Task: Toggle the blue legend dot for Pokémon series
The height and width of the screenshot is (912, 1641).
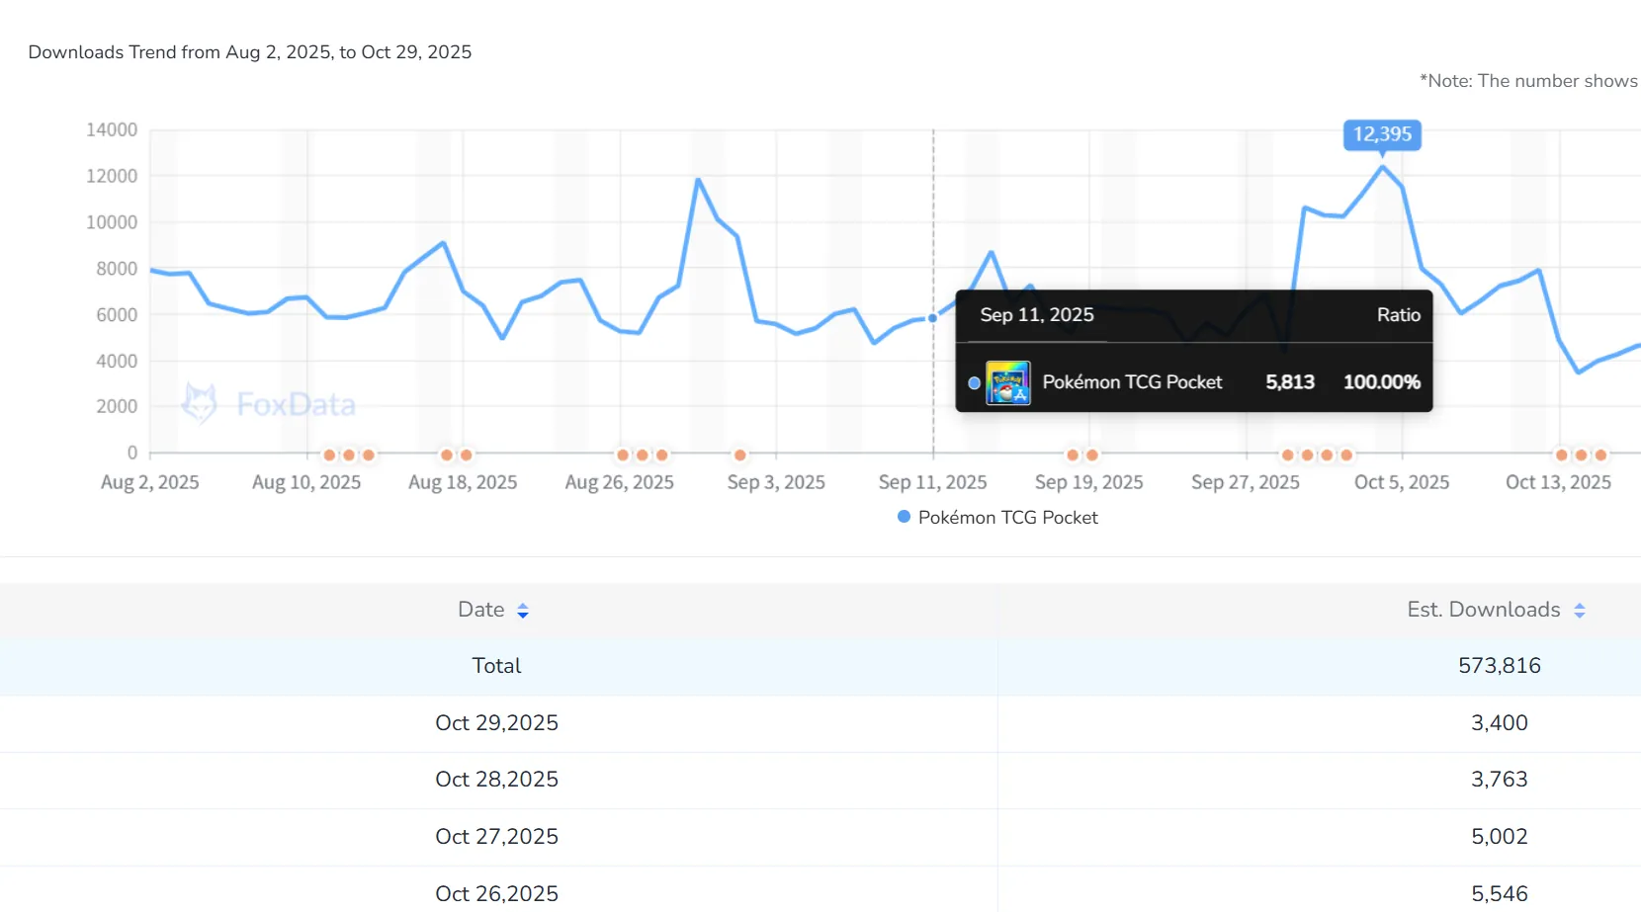Action: click(x=904, y=517)
